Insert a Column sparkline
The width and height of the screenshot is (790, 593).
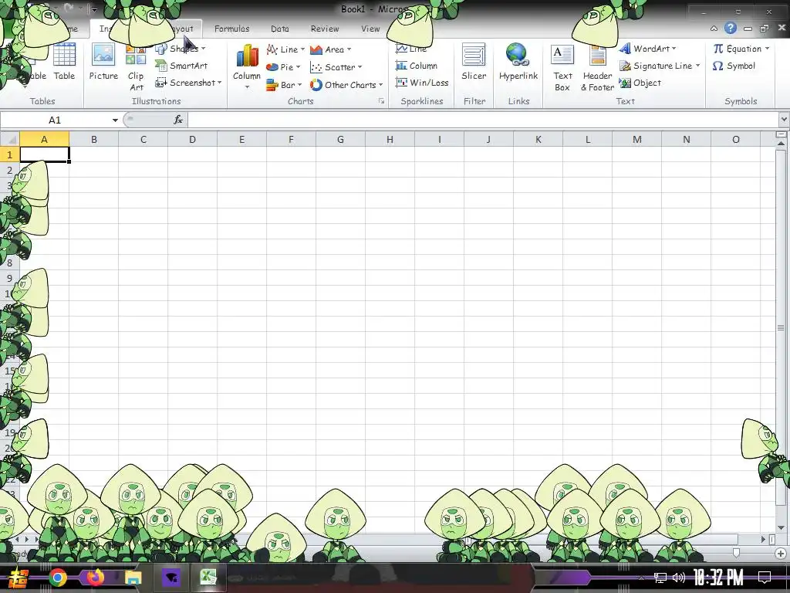coord(417,66)
